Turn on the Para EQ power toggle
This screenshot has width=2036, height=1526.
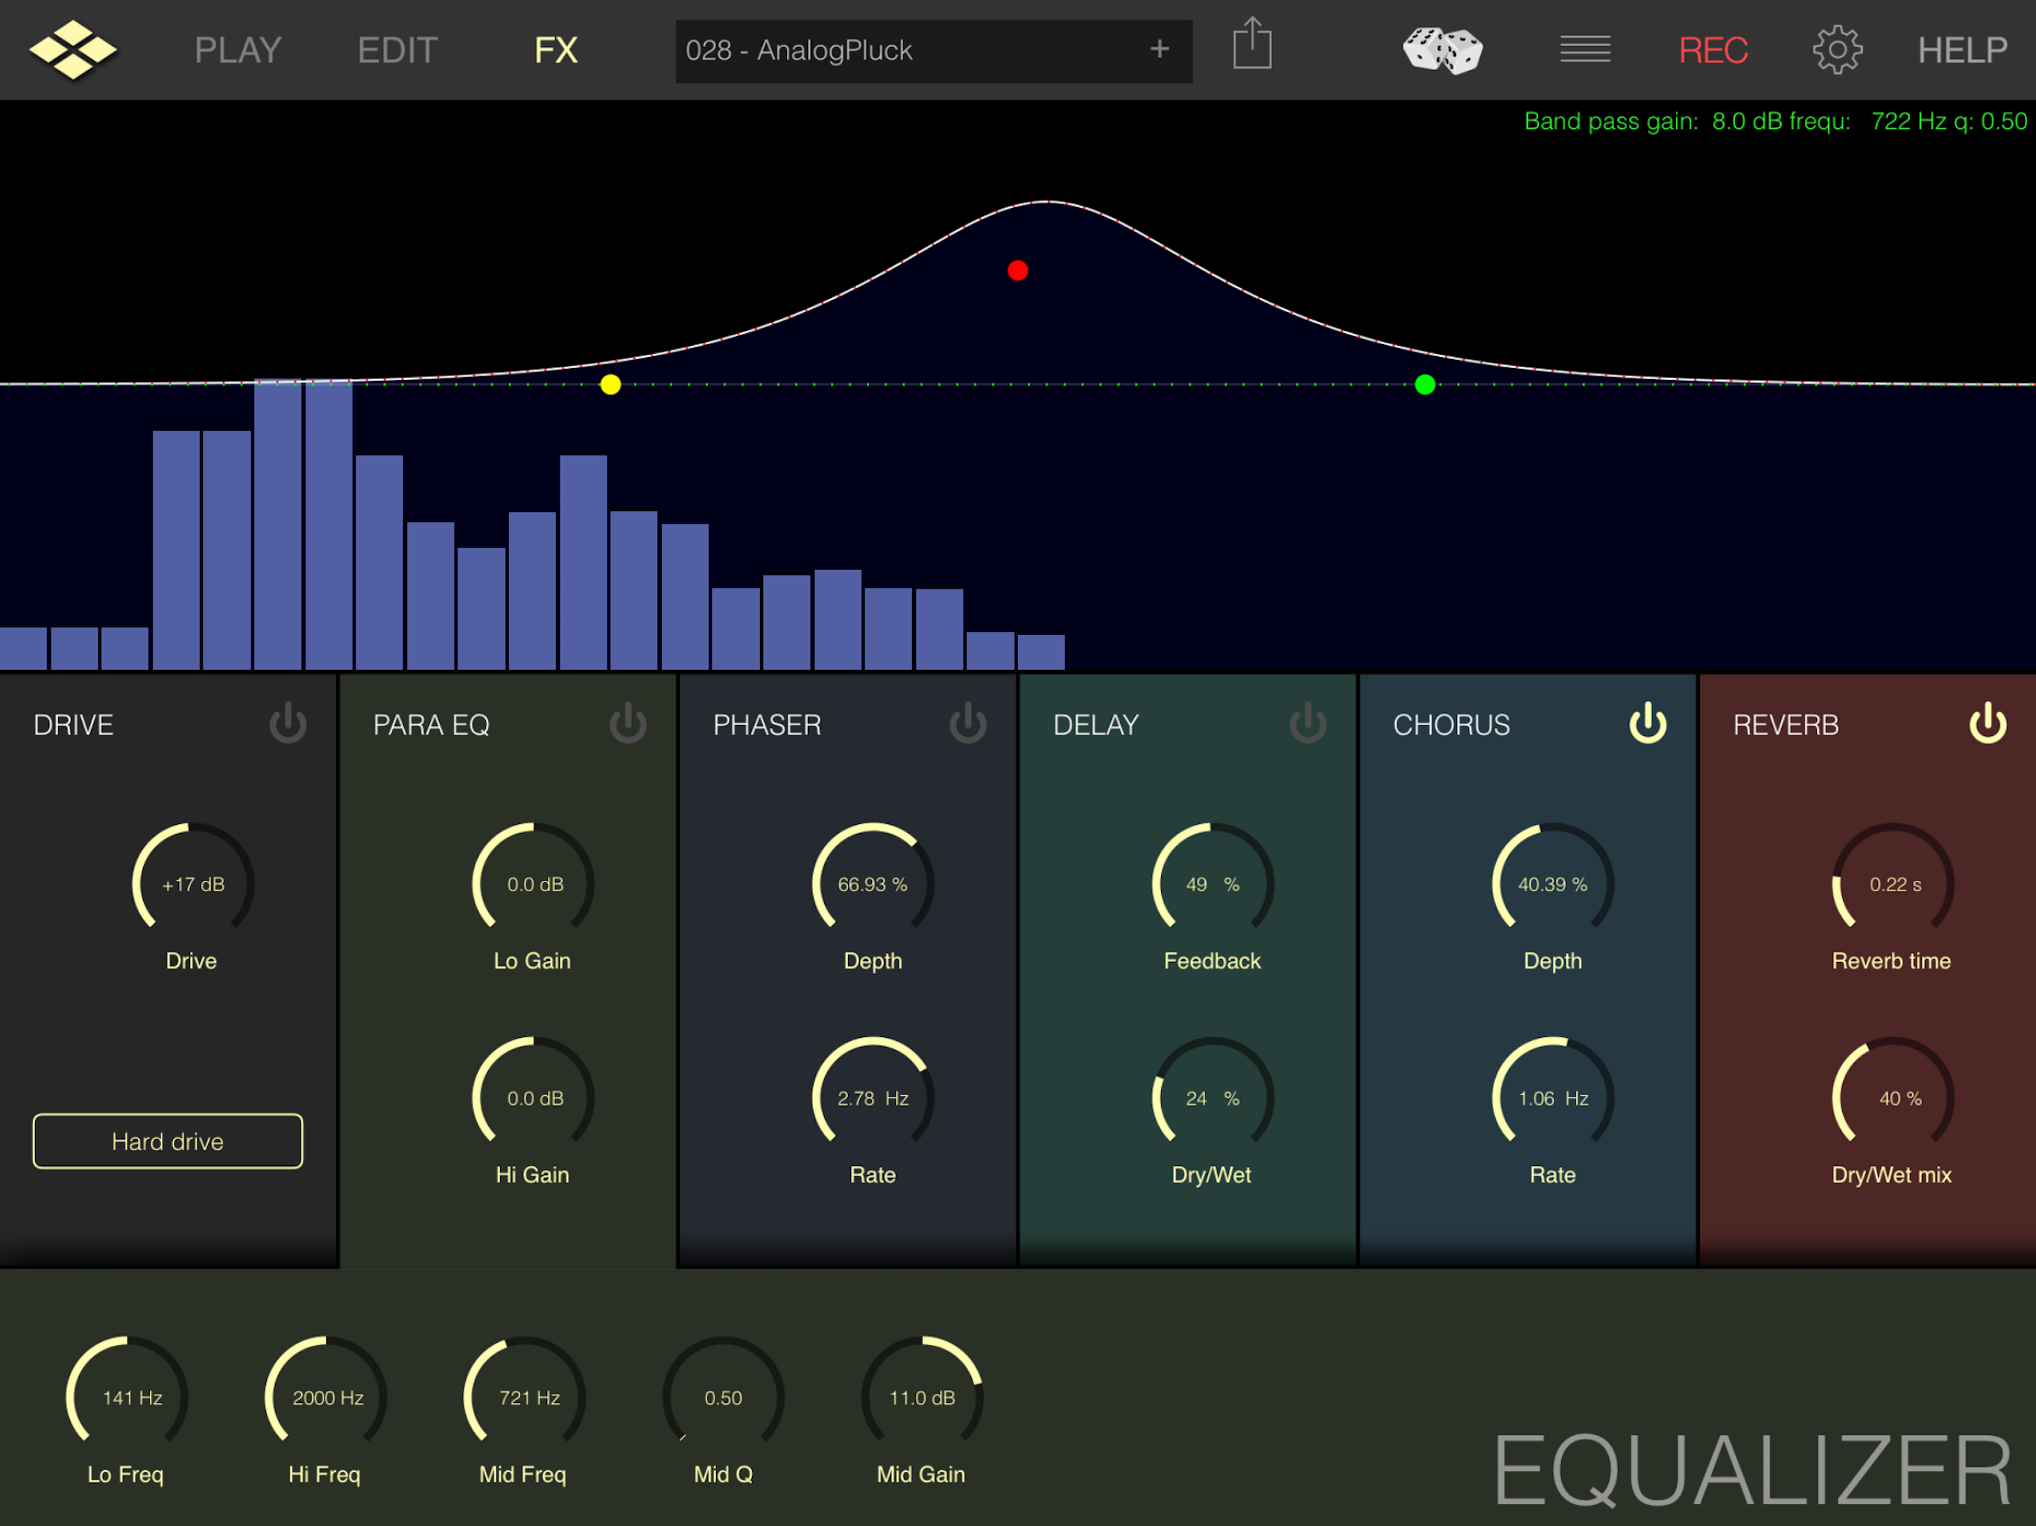627,724
